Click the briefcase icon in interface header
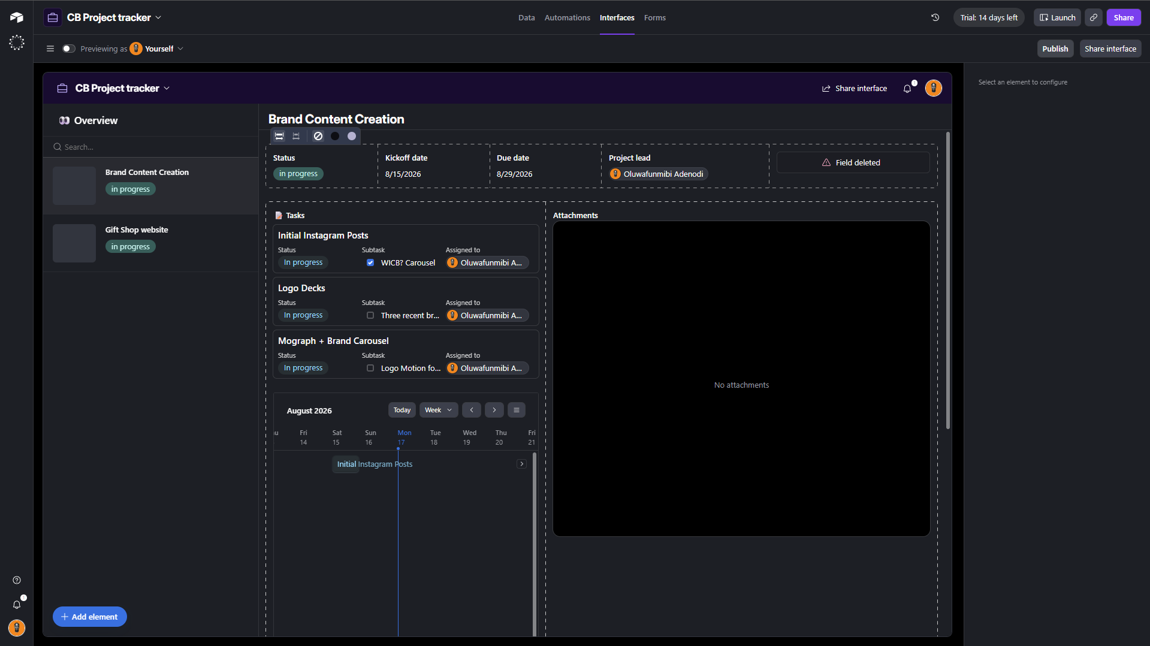The height and width of the screenshot is (646, 1150). click(x=62, y=88)
